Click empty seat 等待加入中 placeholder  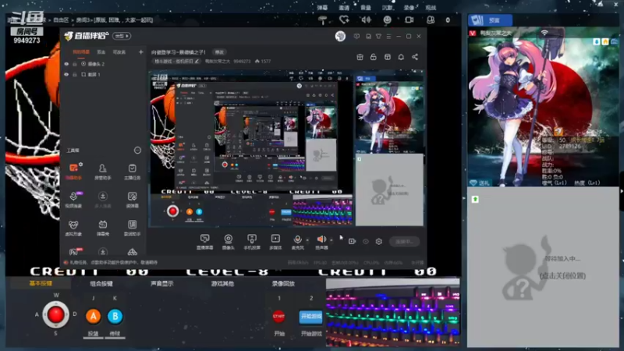point(543,267)
